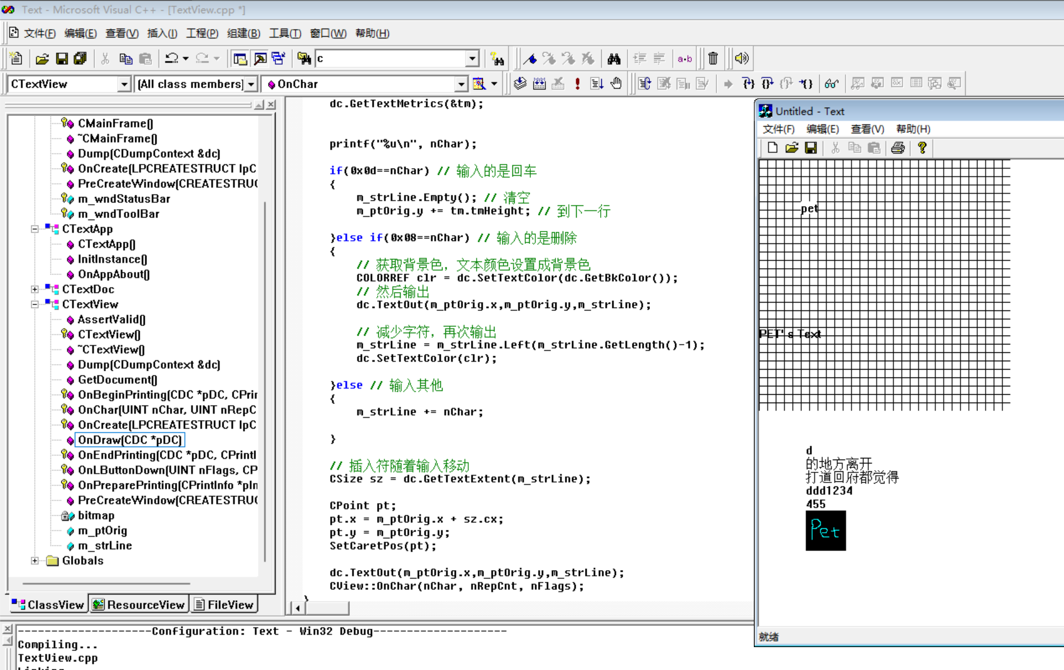The image size is (1064, 670).
Task: Click the Open file icon in Visual C++ toolbar
Action: [42, 58]
